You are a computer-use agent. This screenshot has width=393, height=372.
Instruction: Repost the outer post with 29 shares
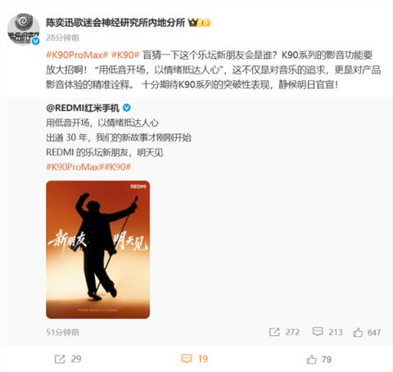tap(68, 359)
